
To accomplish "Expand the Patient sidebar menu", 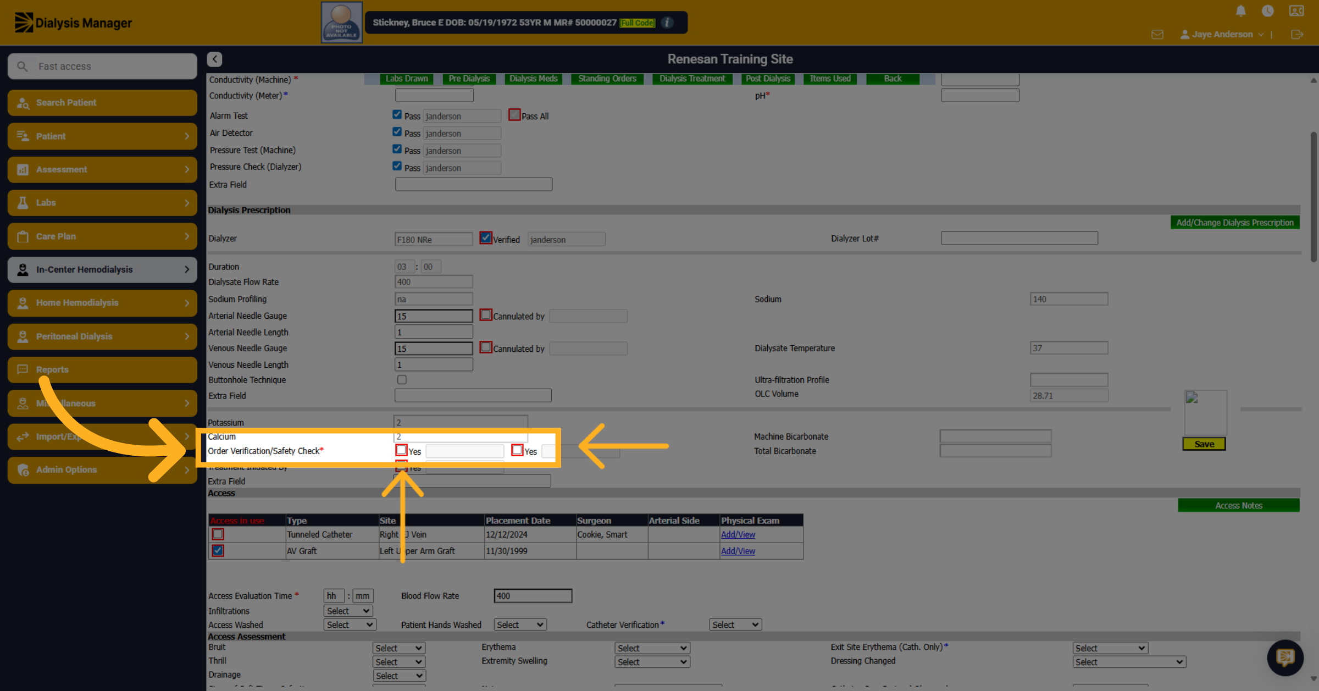I will tap(102, 136).
